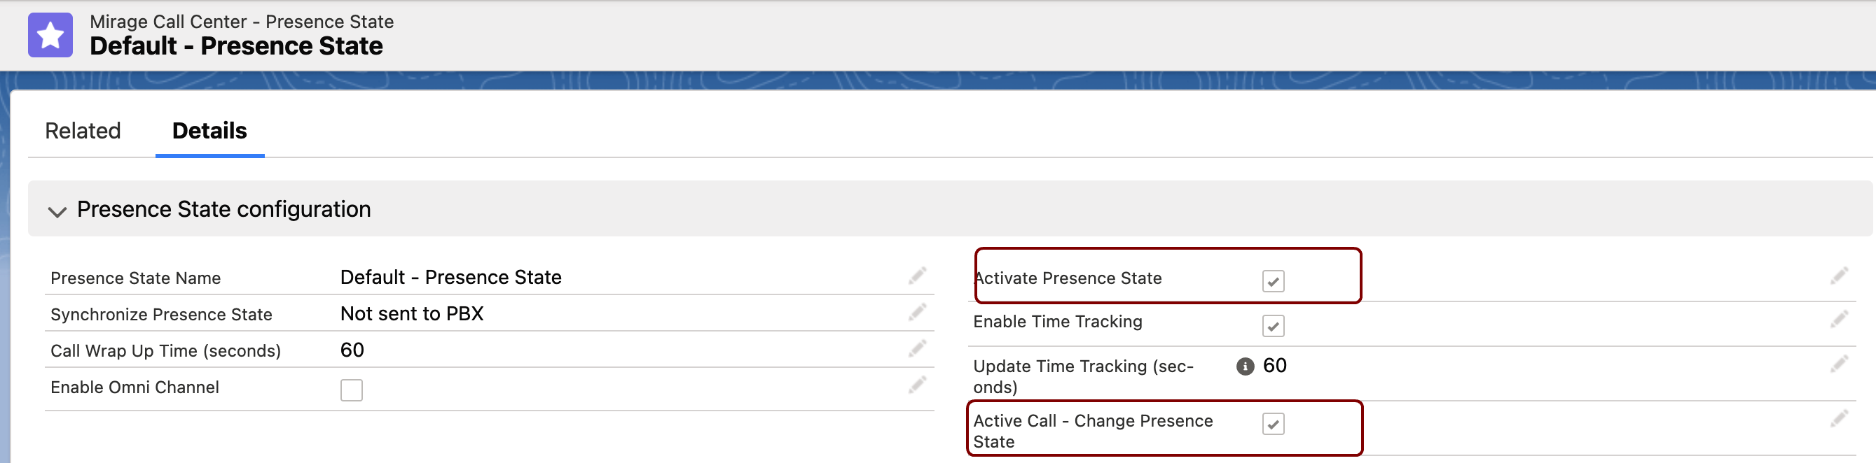This screenshot has width=1876, height=463.
Task: Toggle Enable Time Tracking checkbox
Action: pyautogui.click(x=1273, y=327)
